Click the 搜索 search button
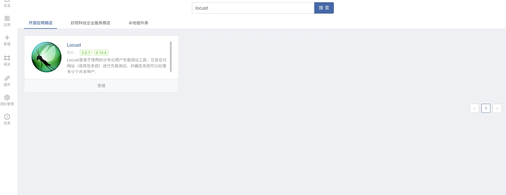This screenshot has height=195, width=506. pyautogui.click(x=324, y=8)
